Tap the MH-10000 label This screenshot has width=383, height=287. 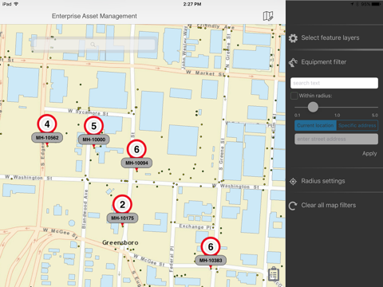[x=93, y=140]
